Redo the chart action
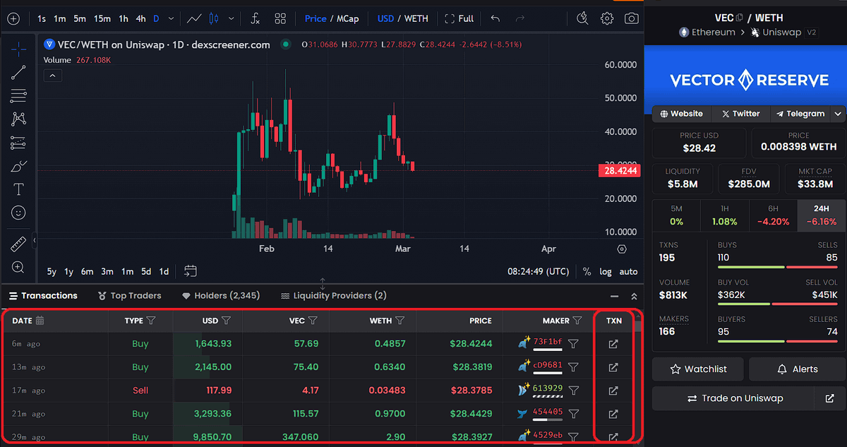Screen dimensions: 847x447 tap(520, 18)
